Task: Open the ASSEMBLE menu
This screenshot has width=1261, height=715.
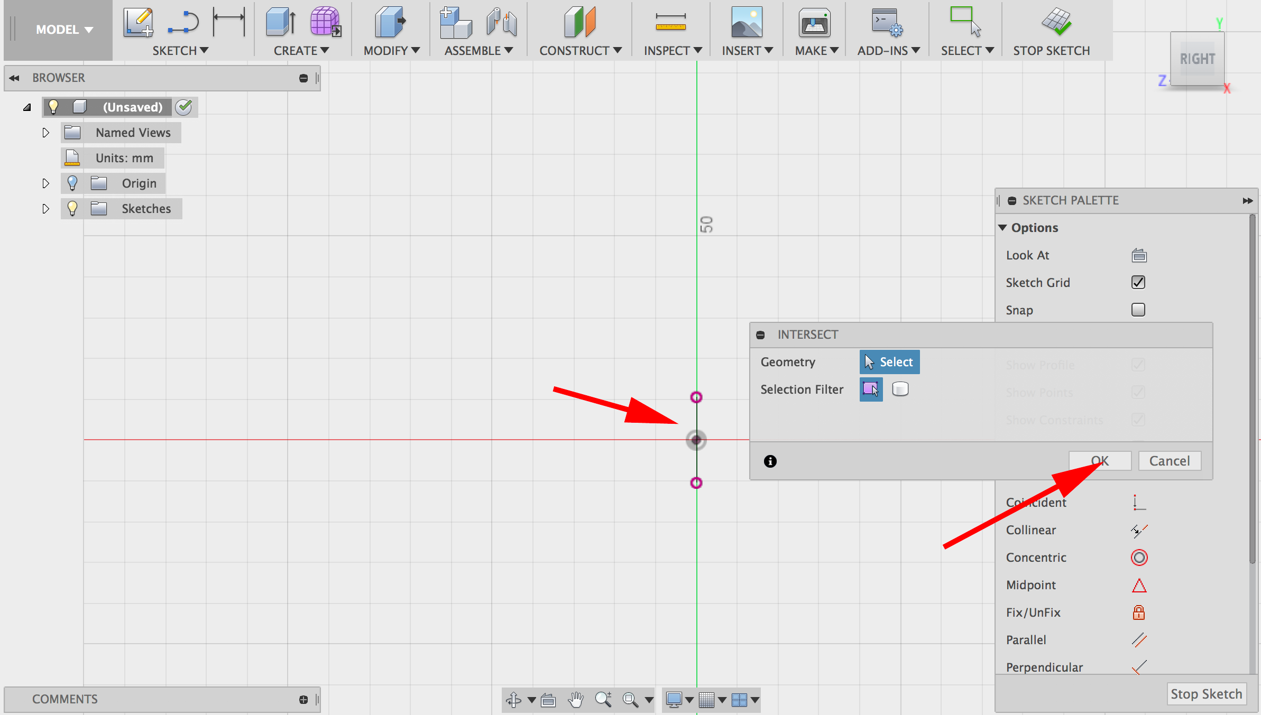Action: tap(478, 51)
